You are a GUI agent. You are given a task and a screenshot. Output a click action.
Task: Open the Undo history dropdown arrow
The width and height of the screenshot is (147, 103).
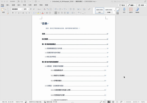(x=30, y=2)
